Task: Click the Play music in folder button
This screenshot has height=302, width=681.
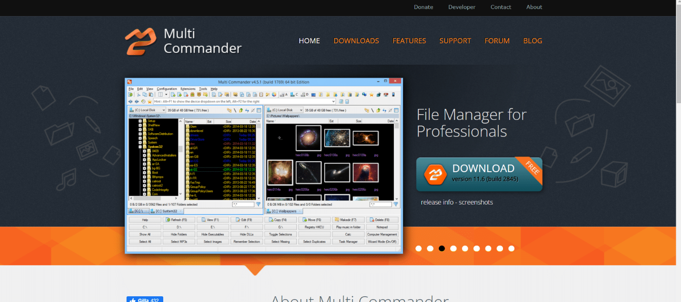Action: (x=348, y=227)
